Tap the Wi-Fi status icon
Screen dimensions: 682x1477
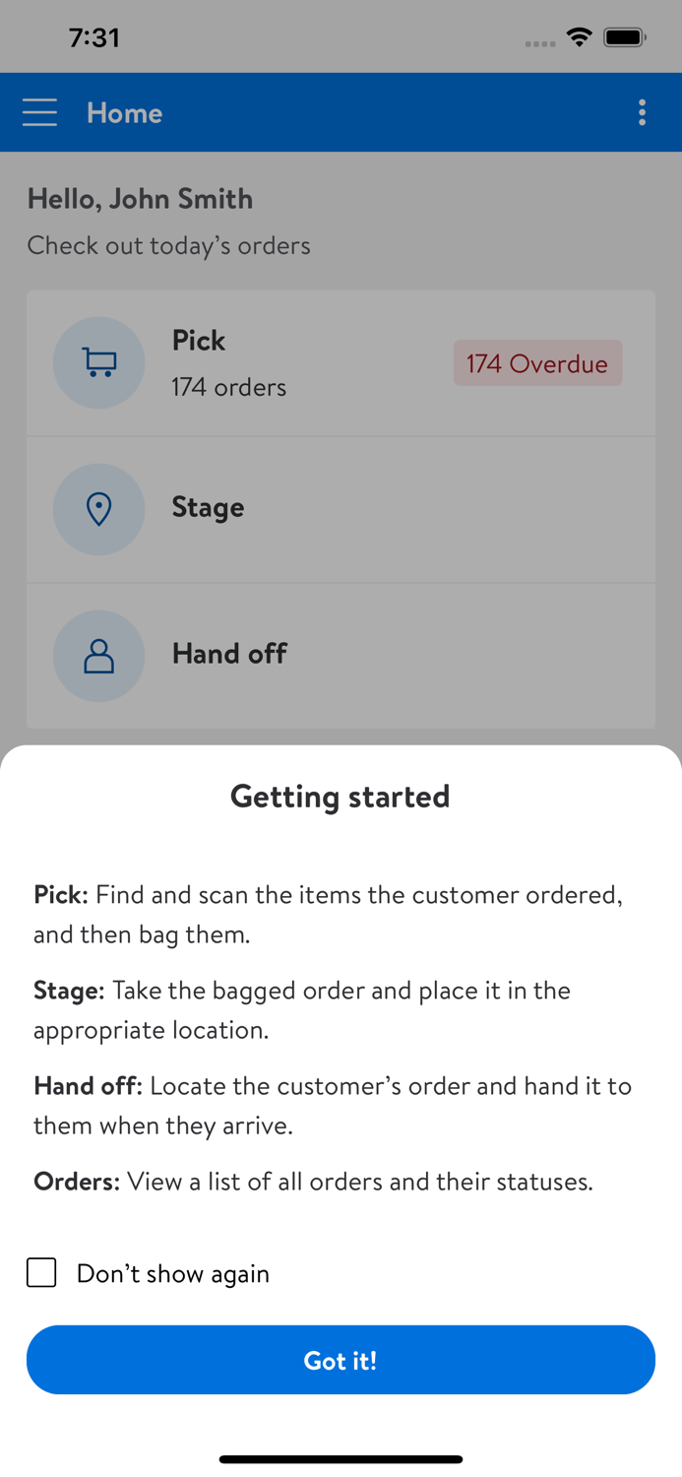tap(579, 36)
